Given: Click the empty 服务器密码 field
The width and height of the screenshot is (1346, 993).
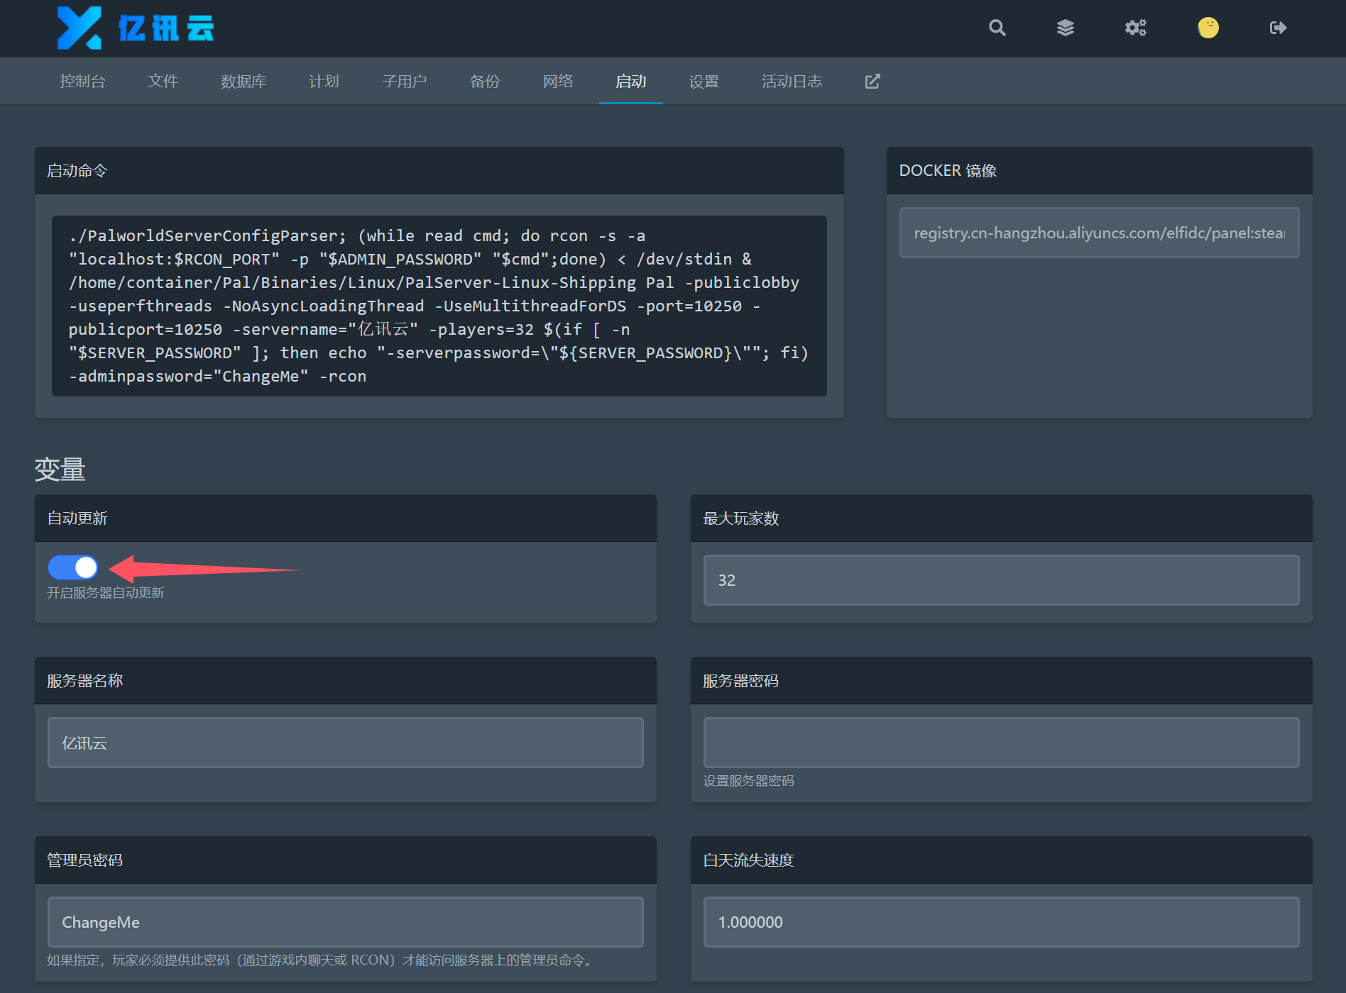Looking at the screenshot, I should (1001, 743).
